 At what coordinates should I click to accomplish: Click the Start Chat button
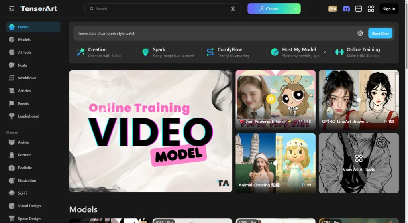380,34
